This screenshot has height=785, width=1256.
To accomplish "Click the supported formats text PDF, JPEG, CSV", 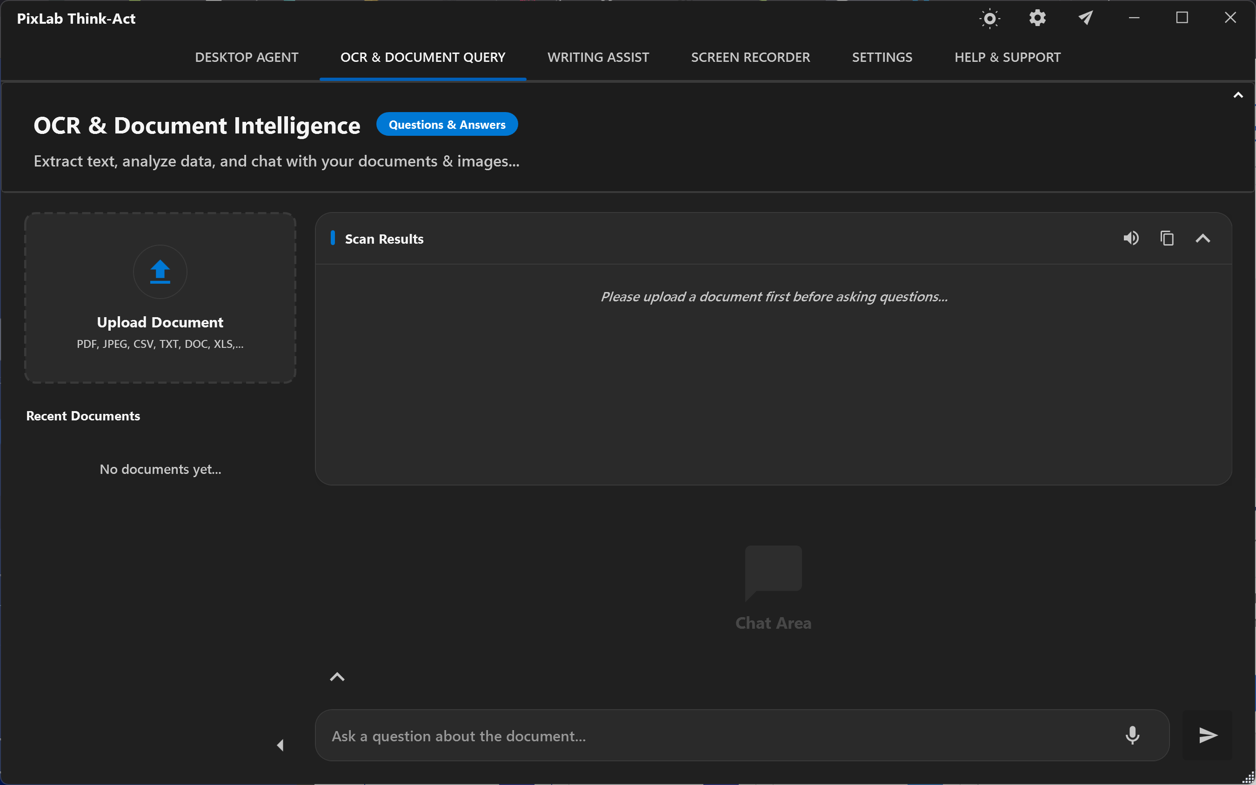I will coord(160,344).
